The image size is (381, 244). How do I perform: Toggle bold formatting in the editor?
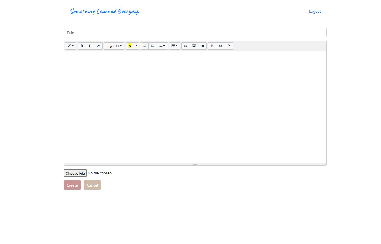(81, 46)
